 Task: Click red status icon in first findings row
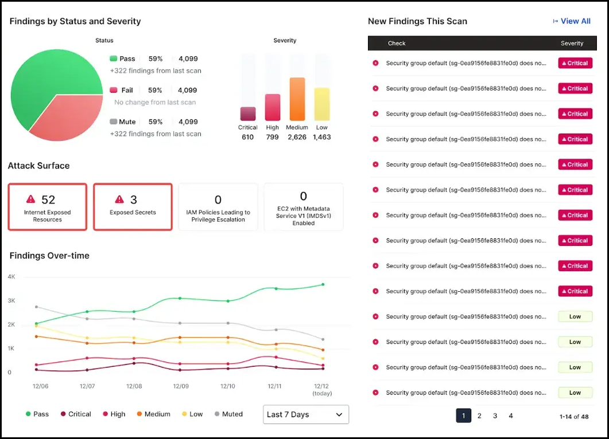(375, 63)
